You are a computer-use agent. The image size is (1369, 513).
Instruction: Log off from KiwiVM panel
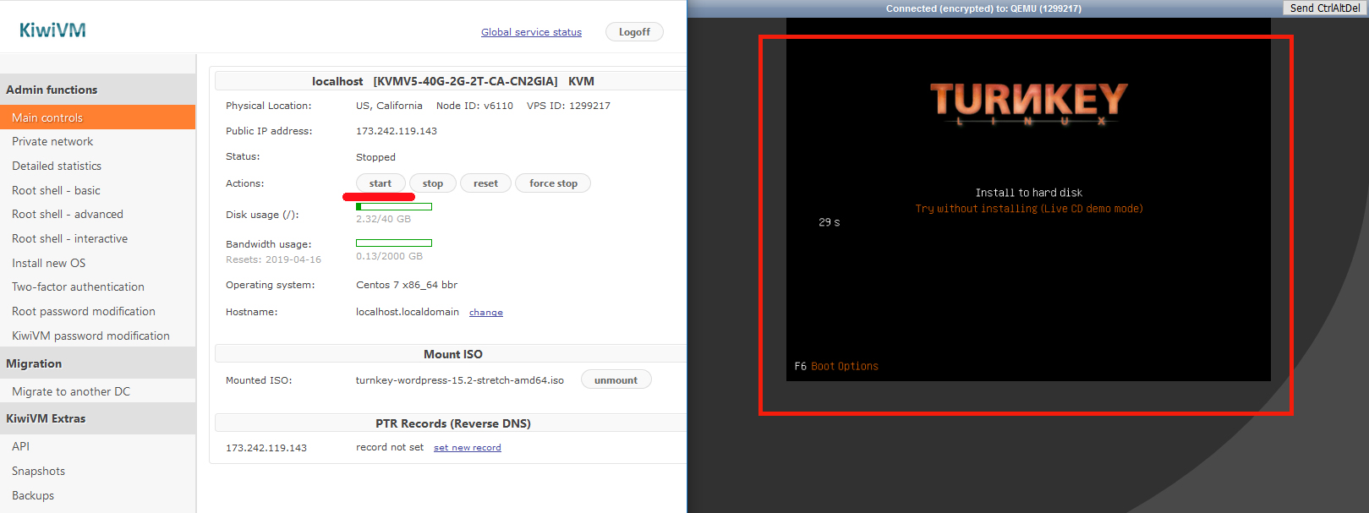coord(634,32)
